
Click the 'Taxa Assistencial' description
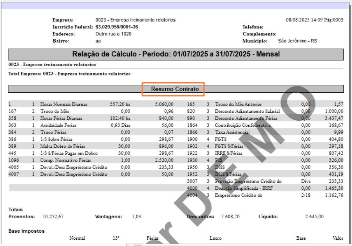(x=232, y=132)
